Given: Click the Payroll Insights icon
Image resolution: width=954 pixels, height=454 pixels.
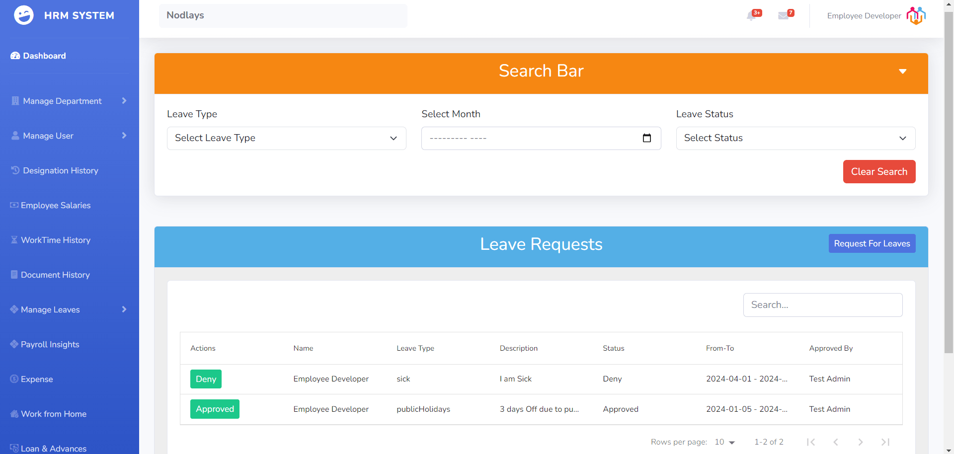Looking at the screenshot, I should (14, 344).
